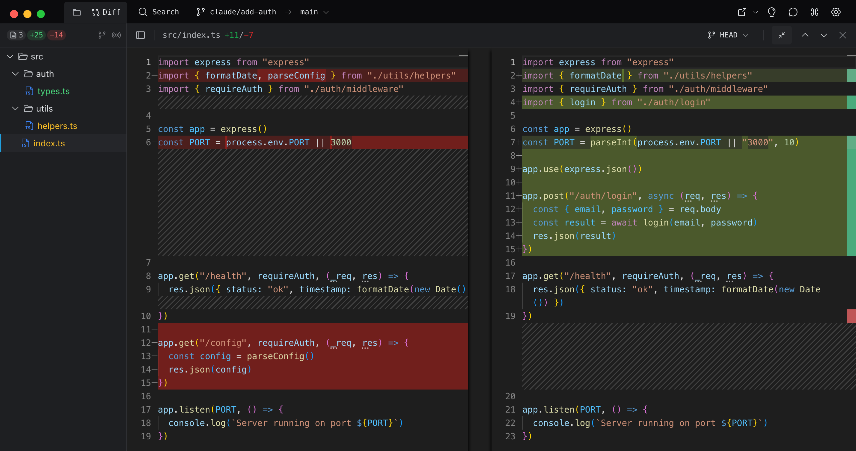Open helpers.ts file

pyautogui.click(x=57, y=126)
